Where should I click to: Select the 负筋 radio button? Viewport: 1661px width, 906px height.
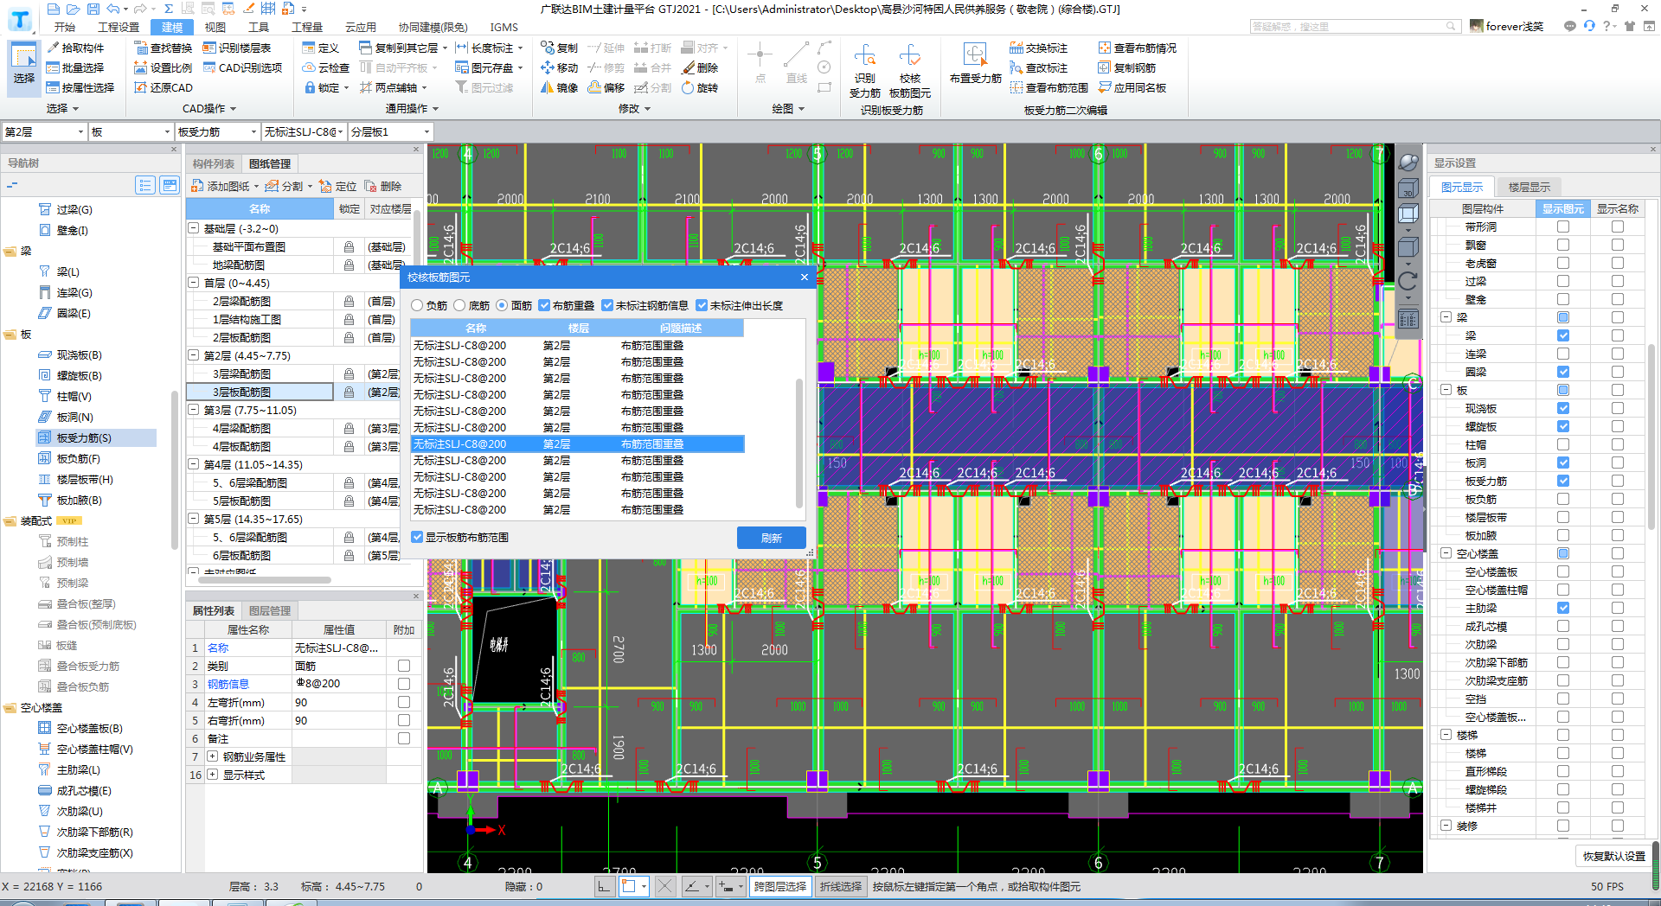[x=418, y=305]
